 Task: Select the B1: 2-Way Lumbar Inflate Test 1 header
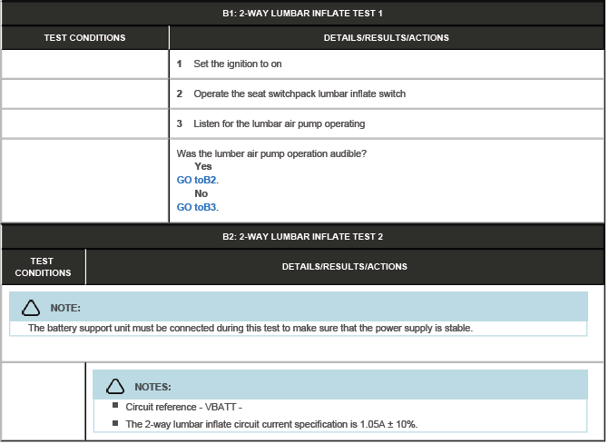[x=302, y=14]
